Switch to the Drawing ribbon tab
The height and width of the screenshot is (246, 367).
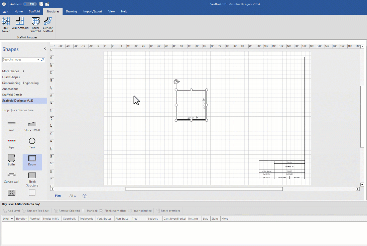point(71,11)
